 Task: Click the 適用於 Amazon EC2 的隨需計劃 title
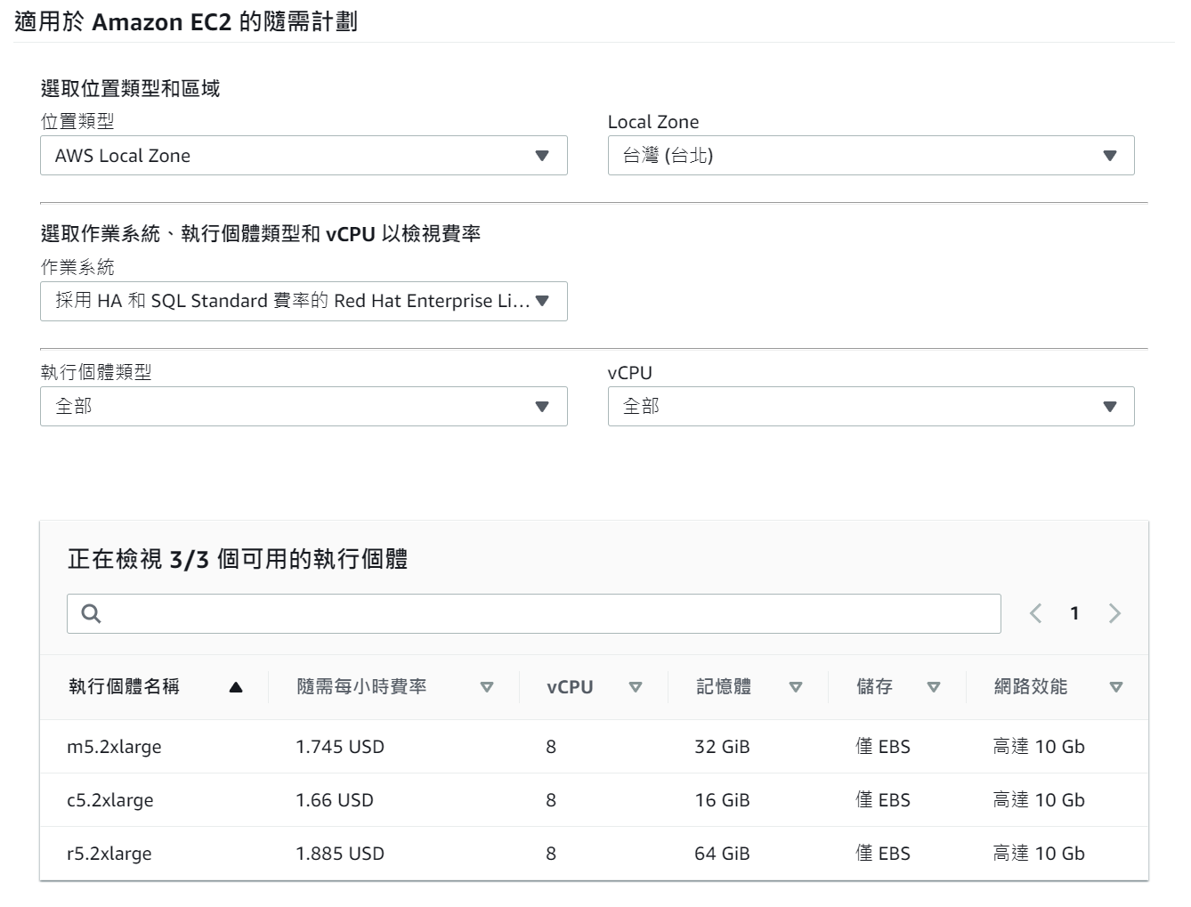(186, 21)
